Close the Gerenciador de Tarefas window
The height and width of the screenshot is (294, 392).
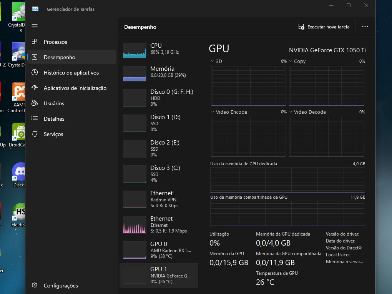tap(366, 5)
